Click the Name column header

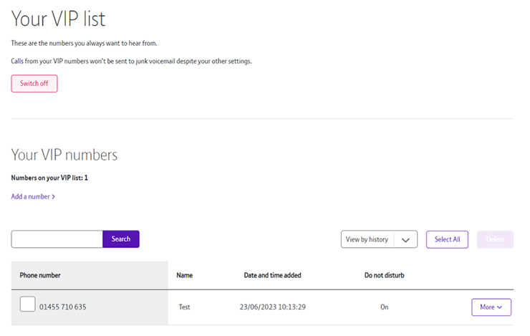coord(185,275)
